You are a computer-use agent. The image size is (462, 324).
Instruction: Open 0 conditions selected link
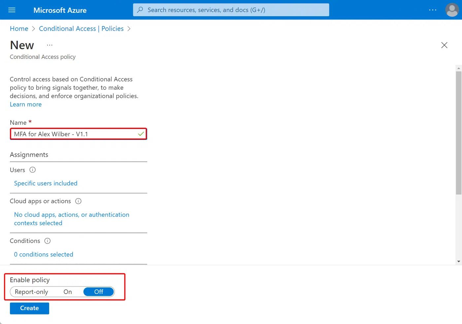[x=44, y=254]
